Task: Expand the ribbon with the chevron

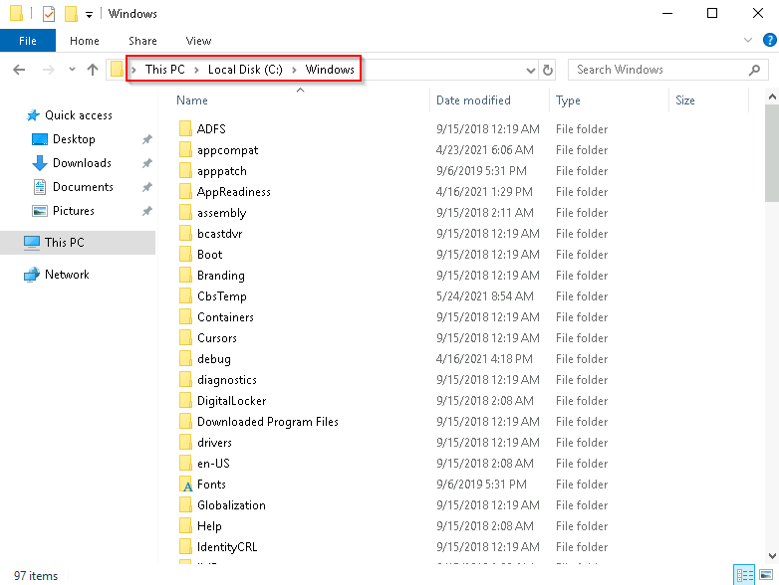Action: [748, 40]
